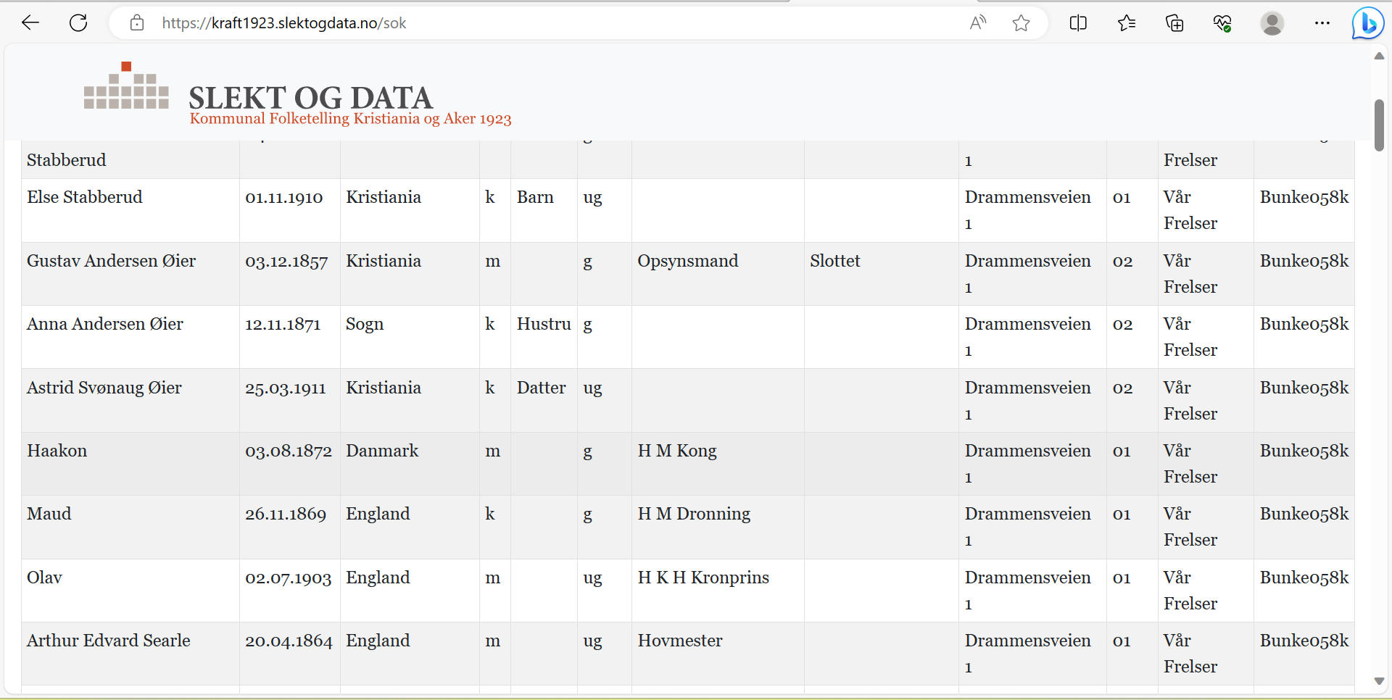Open Browser essentials heart icon
1392x700 pixels.
point(1222,23)
